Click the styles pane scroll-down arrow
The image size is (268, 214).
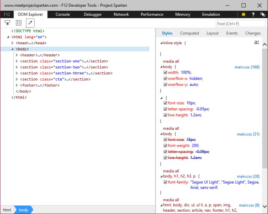click(x=264, y=206)
